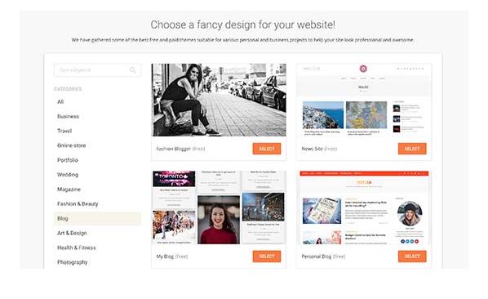Select the Wedding category

(x=68, y=175)
